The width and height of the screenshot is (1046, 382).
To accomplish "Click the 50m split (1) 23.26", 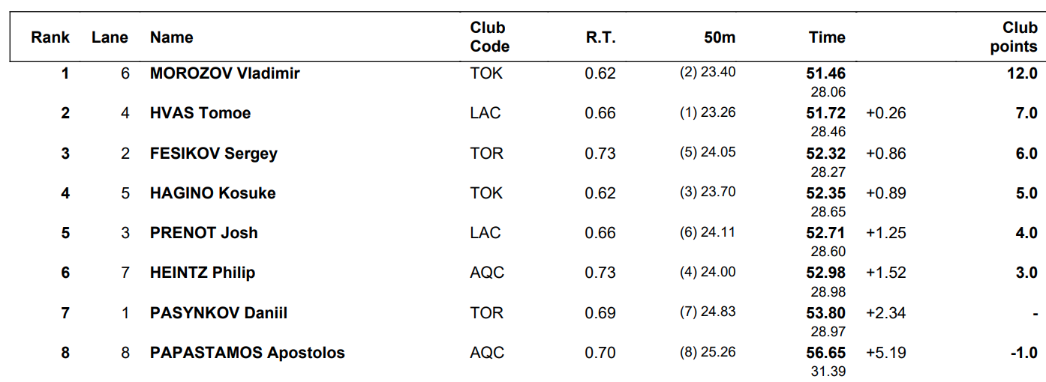I will click(x=708, y=113).
